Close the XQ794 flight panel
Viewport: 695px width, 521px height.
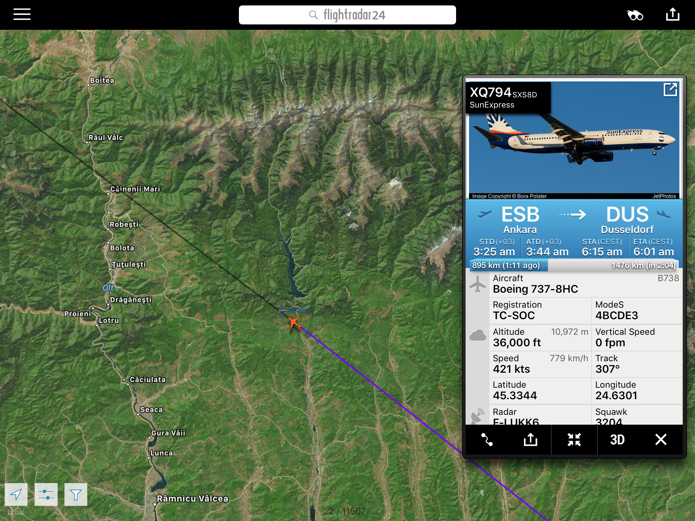(661, 440)
